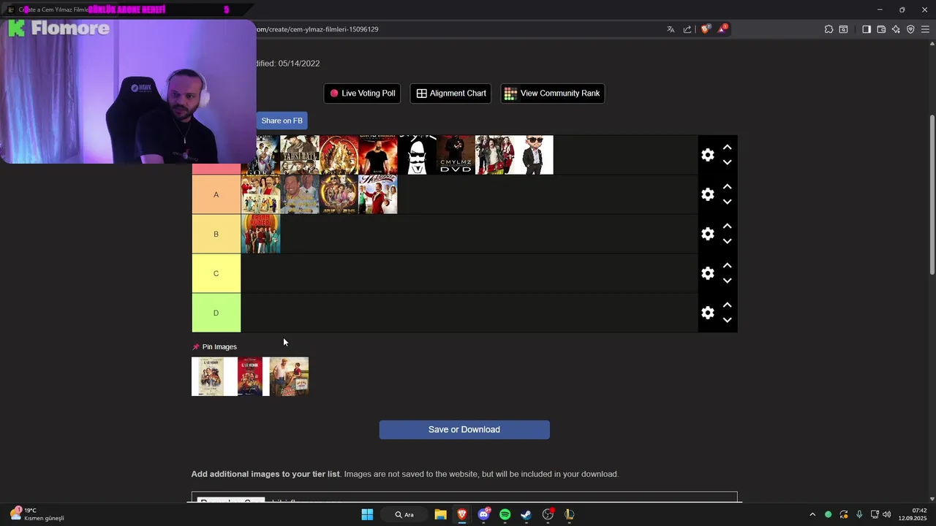Click the microphone icon in system tray
This screenshot has height=526, width=936.
pos(859,514)
